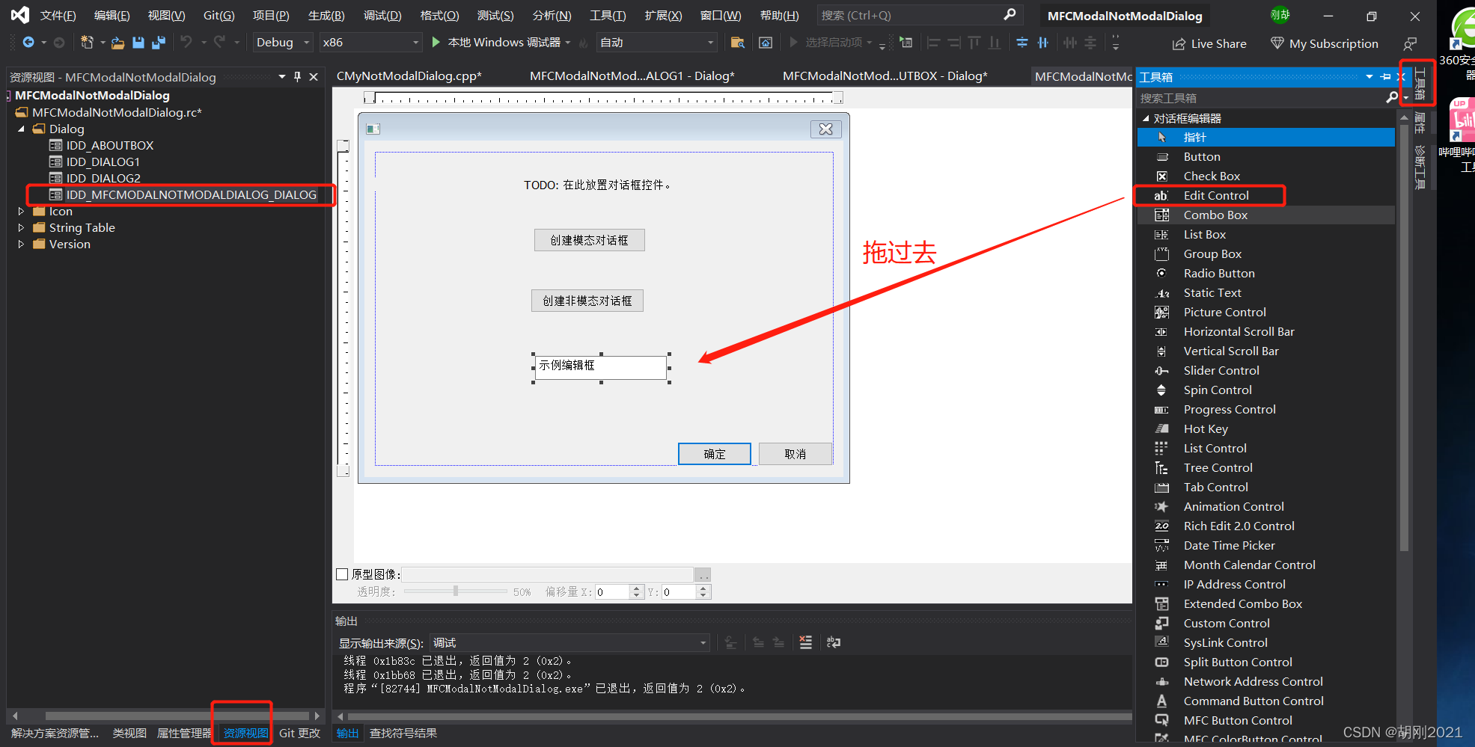This screenshot has height=747, width=1475.
Task: Toggle the 原型图像 checkbox
Action: tap(342, 574)
